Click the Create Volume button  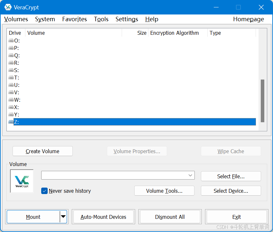tap(42, 151)
